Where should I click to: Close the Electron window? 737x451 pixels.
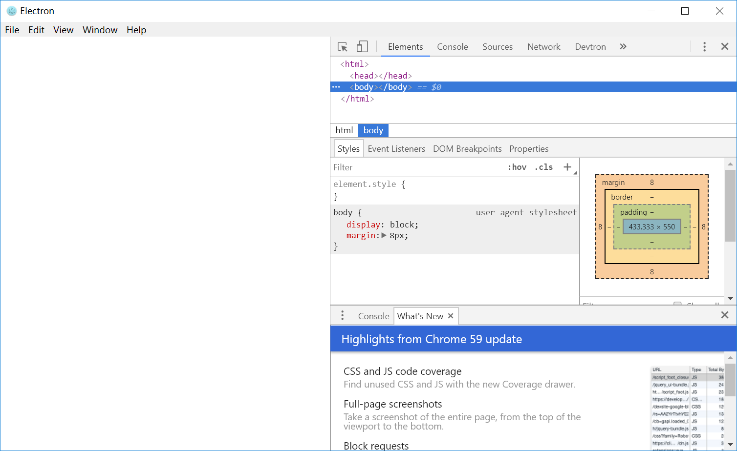(719, 11)
